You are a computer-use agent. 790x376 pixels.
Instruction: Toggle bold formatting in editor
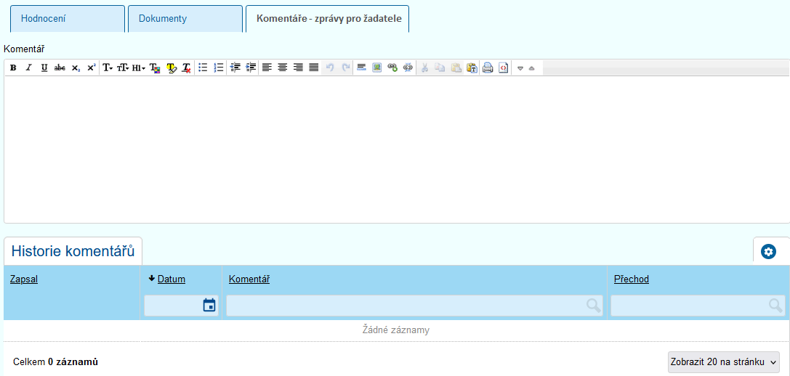click(x=13, y=68)
